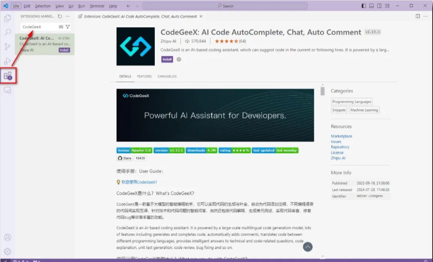The width and height of the screenshot is (433, 262).
Task: Install the CodeGeeX extension
Action: click(x=167, y=59)
